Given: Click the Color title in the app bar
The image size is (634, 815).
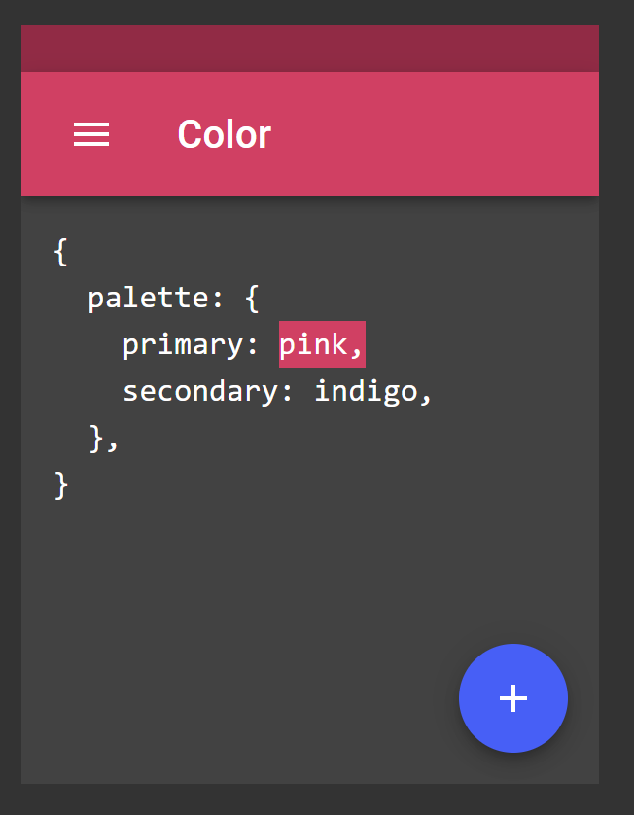Looking at the screenshot, I should pyautogui.click(x=224, y=134).
